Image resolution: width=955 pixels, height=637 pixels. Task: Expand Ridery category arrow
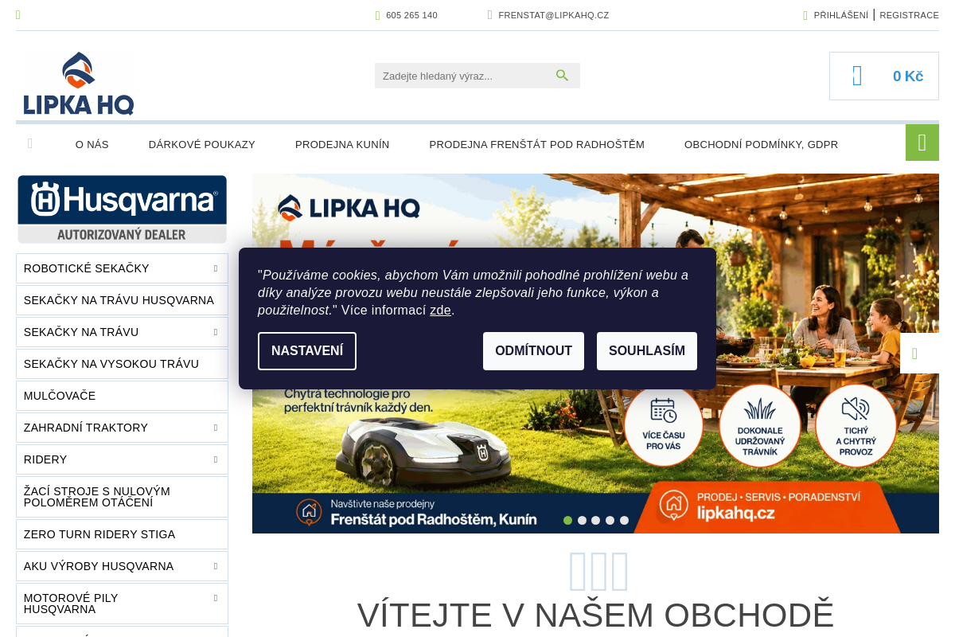click(x=216, y=459)
